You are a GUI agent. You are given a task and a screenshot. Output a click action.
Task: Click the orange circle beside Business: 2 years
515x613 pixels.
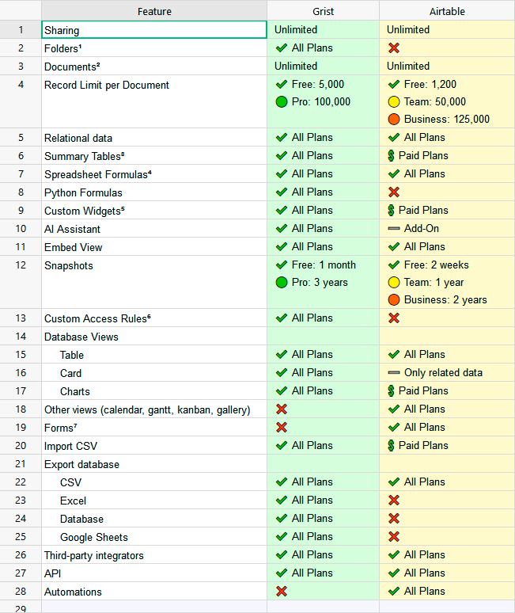point(393,300)
